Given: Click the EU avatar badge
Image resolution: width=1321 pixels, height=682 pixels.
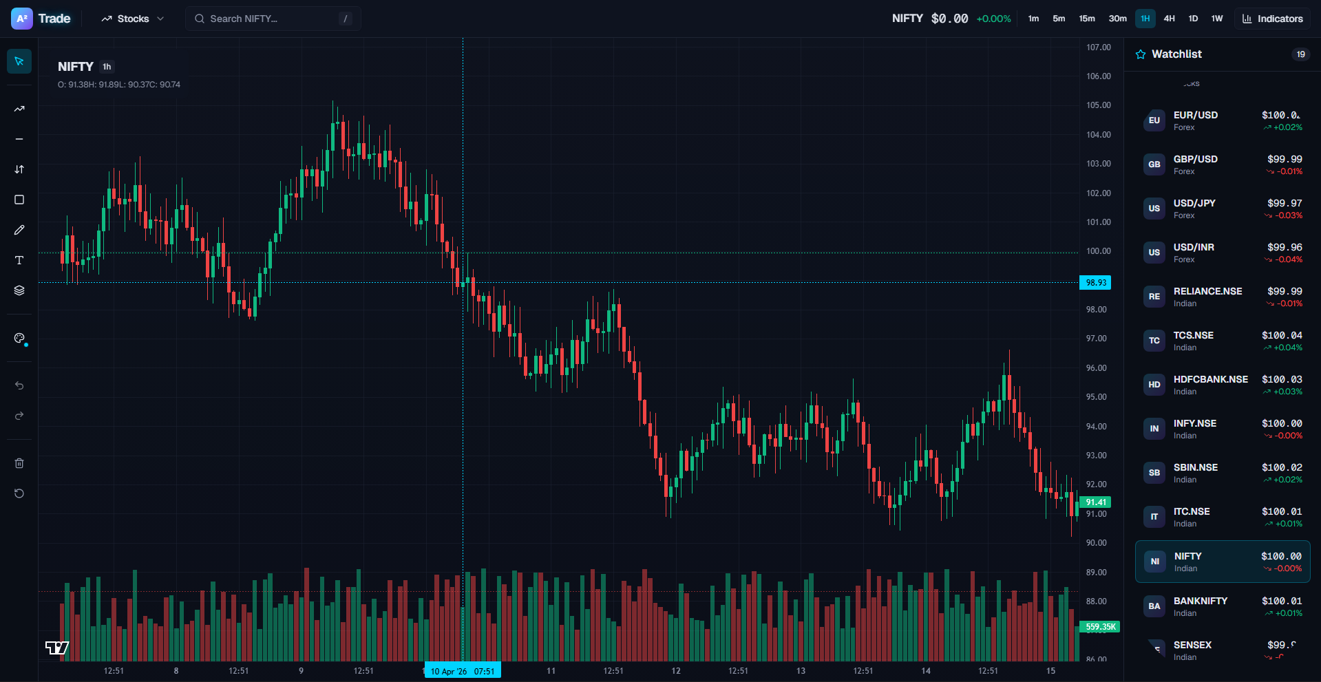Looking at the screenshot, I should tap(1154, 120).
